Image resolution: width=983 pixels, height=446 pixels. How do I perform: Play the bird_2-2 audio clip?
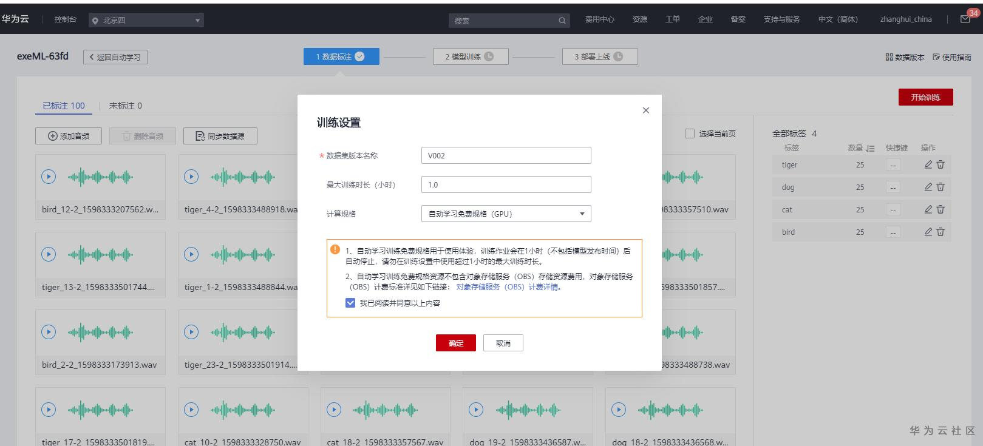[49, 332]
